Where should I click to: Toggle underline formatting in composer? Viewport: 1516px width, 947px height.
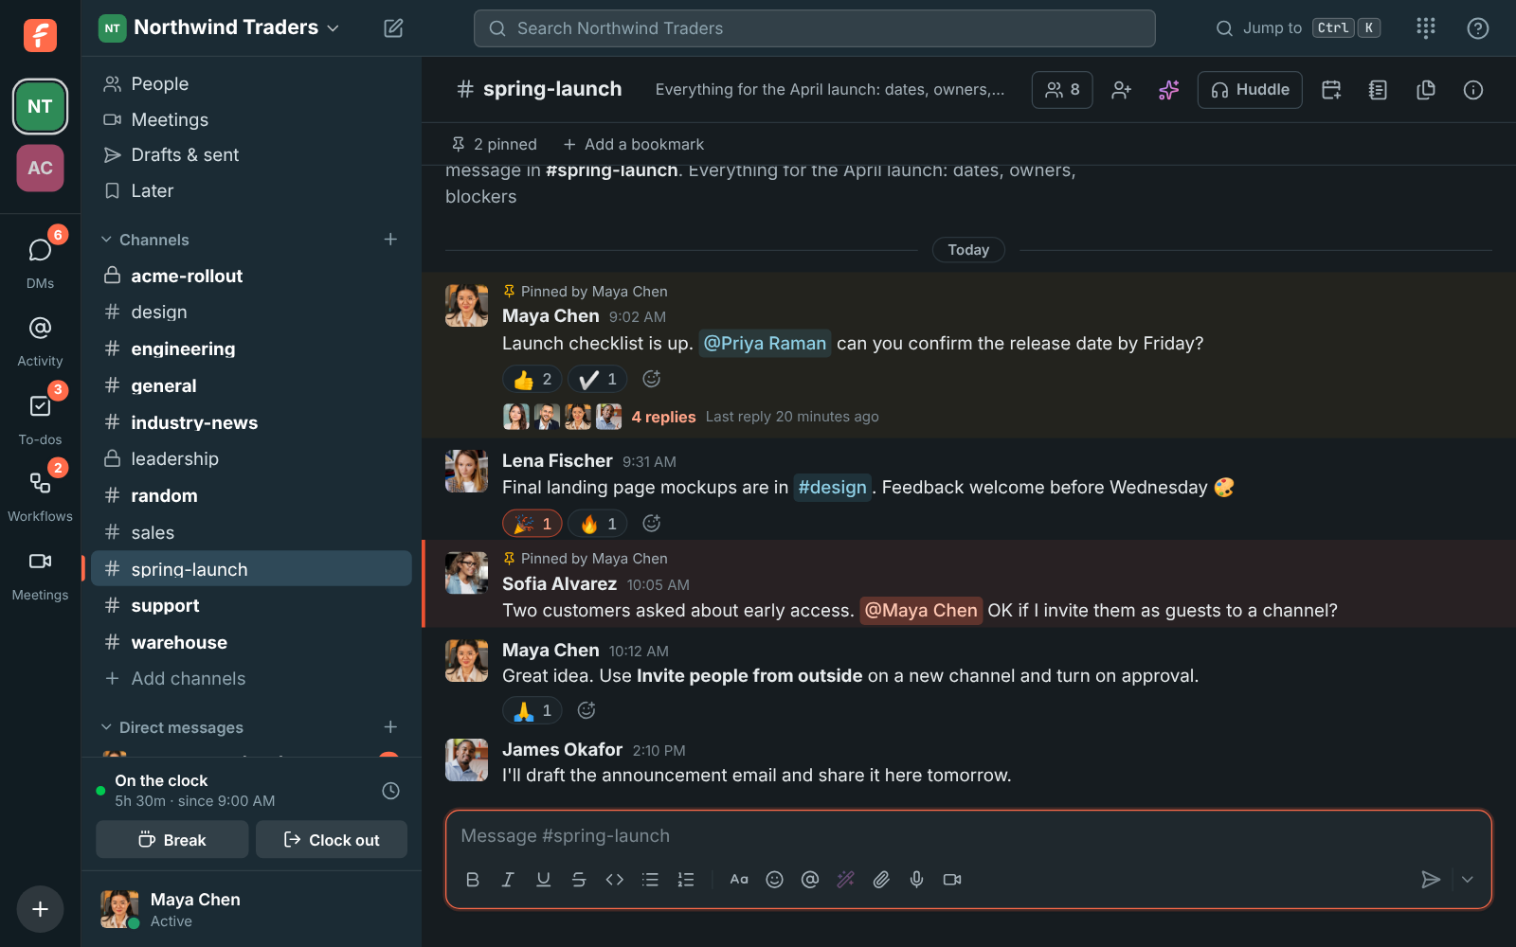pyautogui.click(x=543, y=880)
